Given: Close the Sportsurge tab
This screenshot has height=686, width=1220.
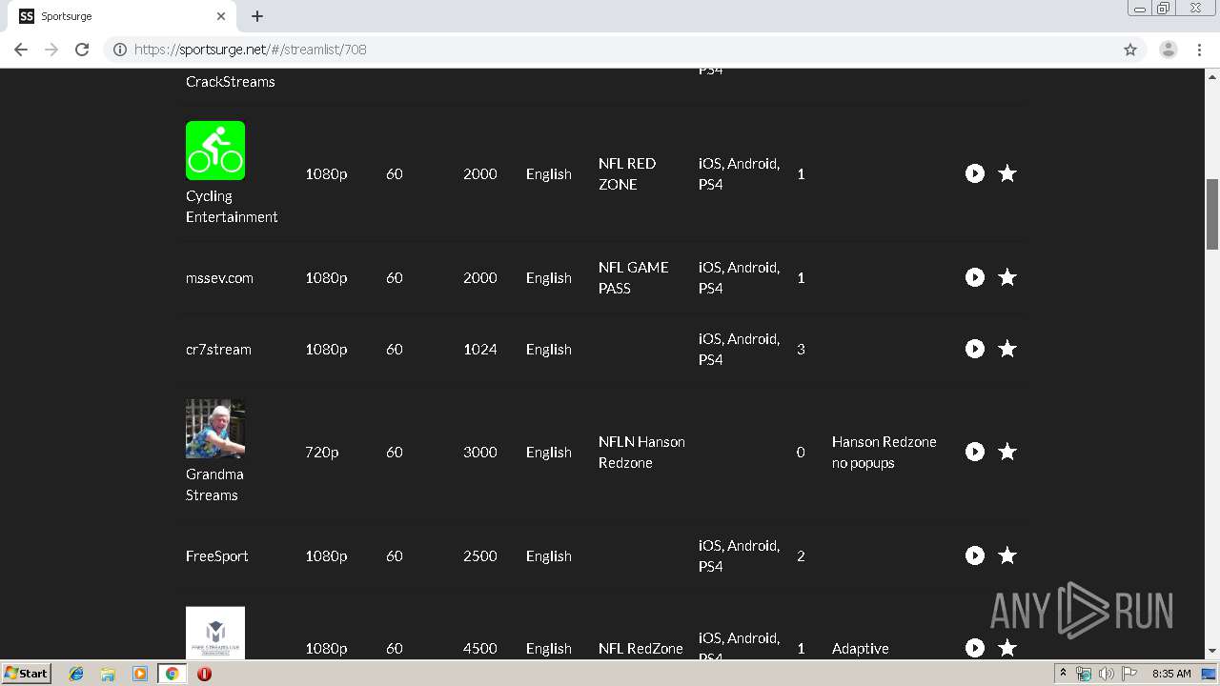Looking at the screenshot, I should 221,16.
